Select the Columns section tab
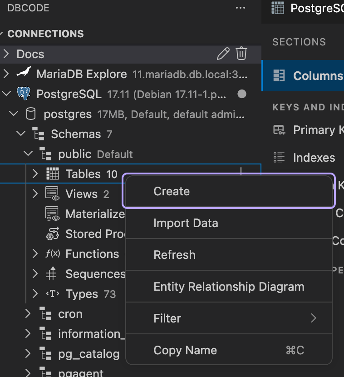Viewport: 344px width, 377px height. coord(303,75)
